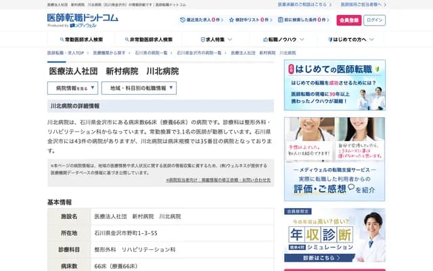Open the 掲載情報の修正依頼・お問い合わせ先 link
433x271 pixels.
click(219, 180)
